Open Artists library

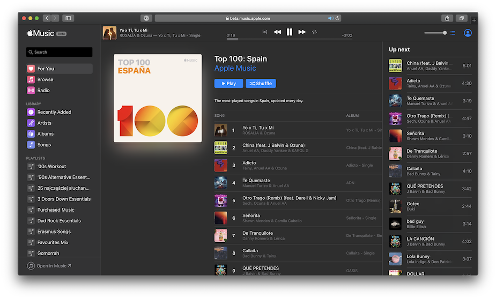pyautogui.click(x=59, y=123)
